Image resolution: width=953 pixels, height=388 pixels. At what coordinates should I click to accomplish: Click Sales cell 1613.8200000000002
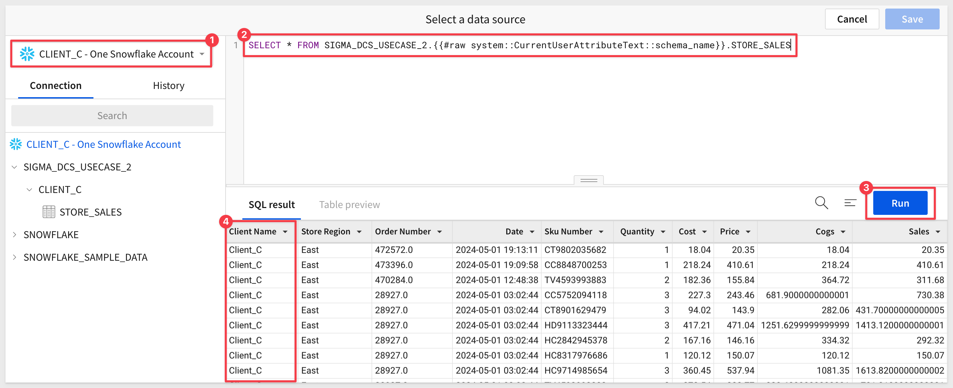(900, 370)
